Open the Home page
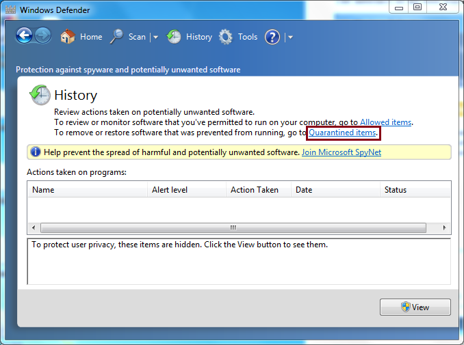 coord(91,37)
